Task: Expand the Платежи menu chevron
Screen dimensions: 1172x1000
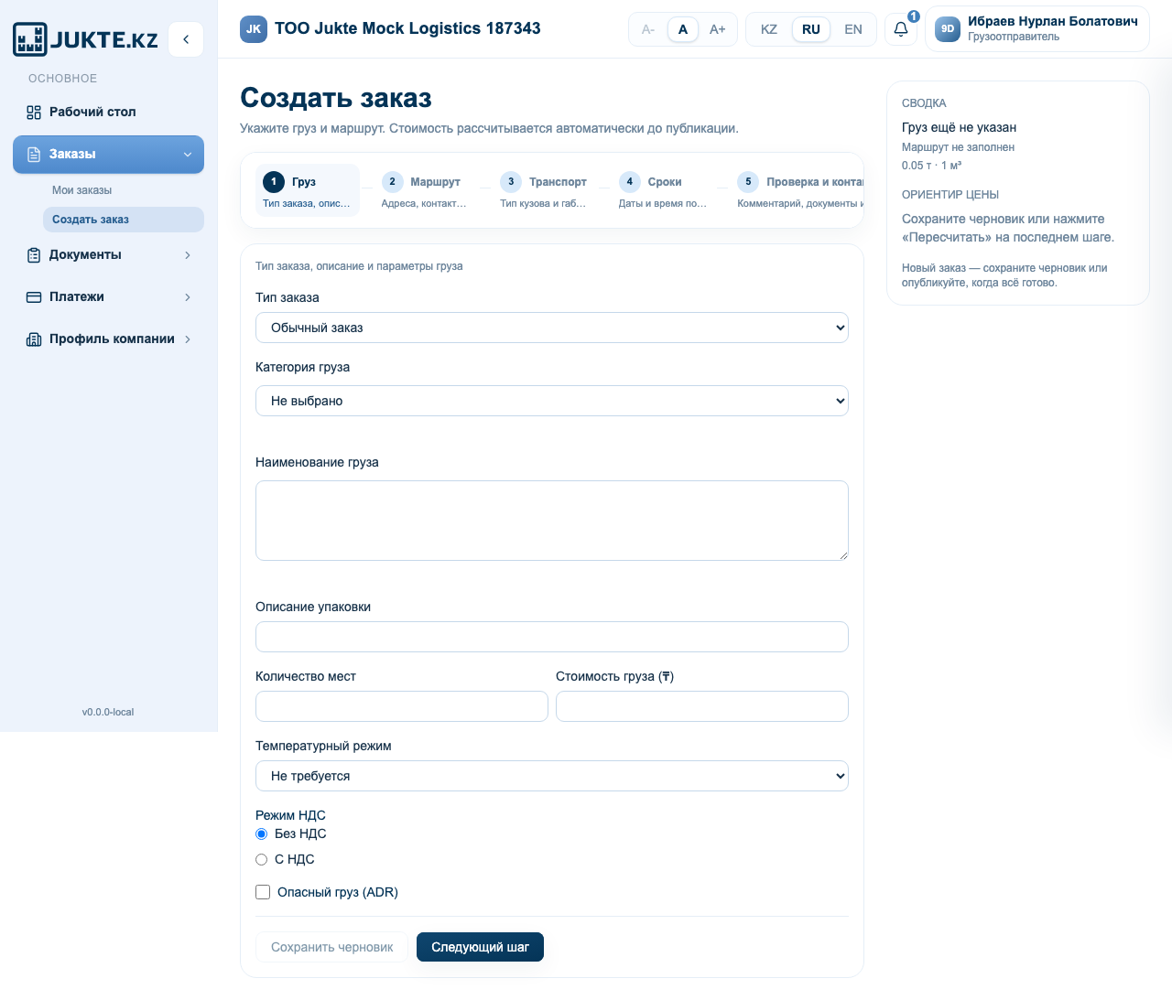Action: (188, 297)
